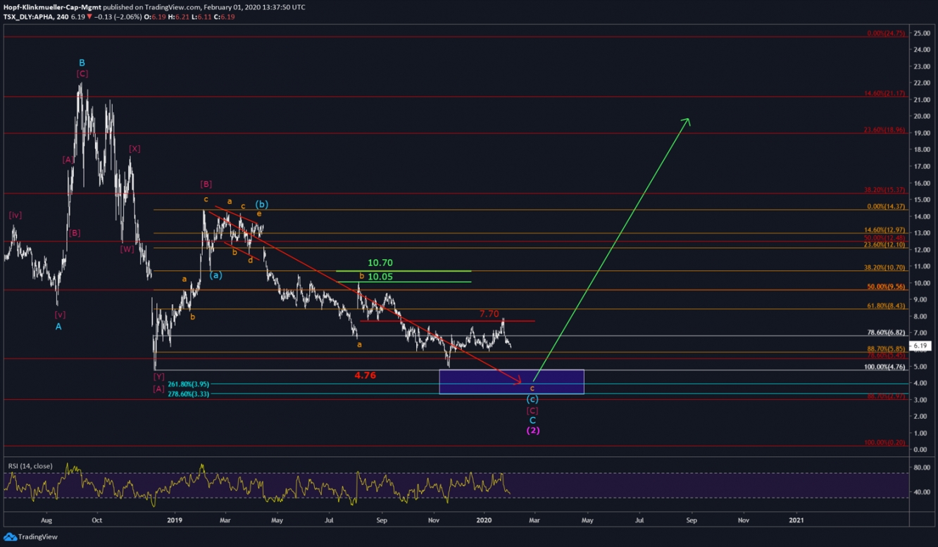The width and height of the screenshot is (938, 547).
Task: Select 2021 on the time axis
Action: [x=796, y=520]
